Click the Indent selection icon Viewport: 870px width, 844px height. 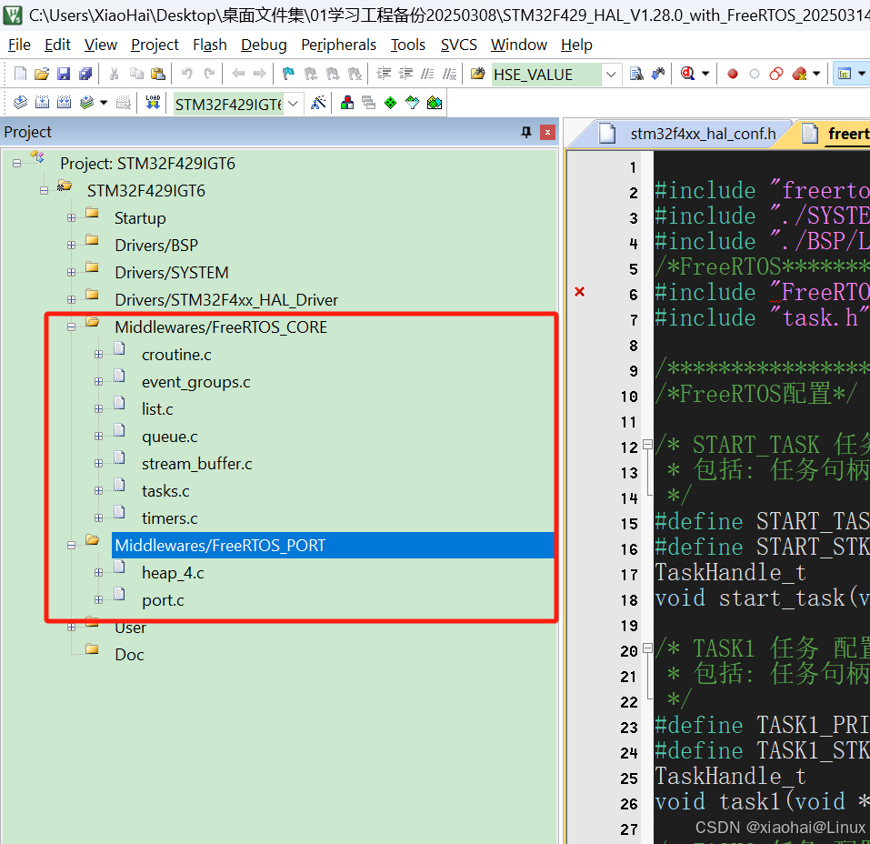pyautogui.click(x=384, y=74)
